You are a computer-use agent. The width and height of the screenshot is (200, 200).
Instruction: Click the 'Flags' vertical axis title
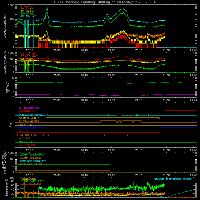10,125
